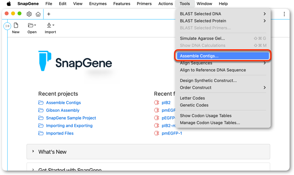Choose Design Synthetic Construct

pyautogui.click(x=223, y=80)
